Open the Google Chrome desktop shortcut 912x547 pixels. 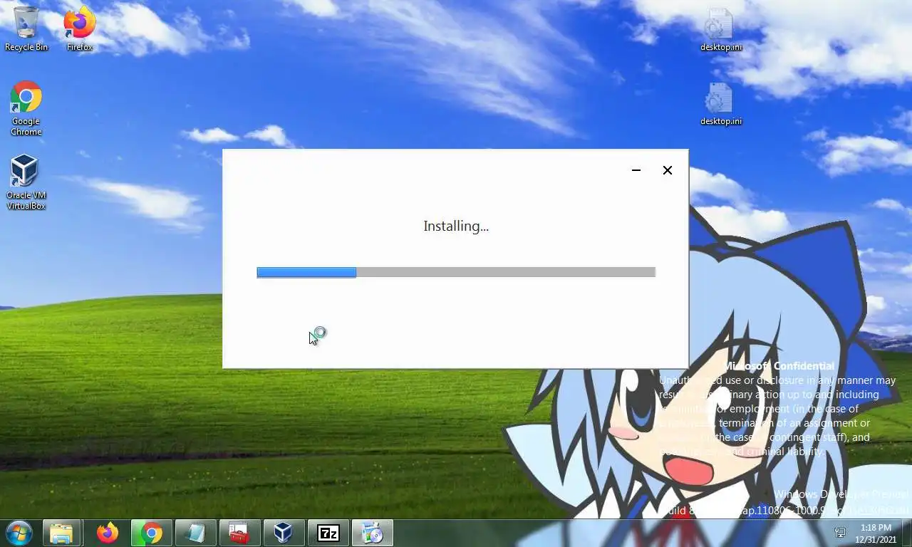click(26, 108)
